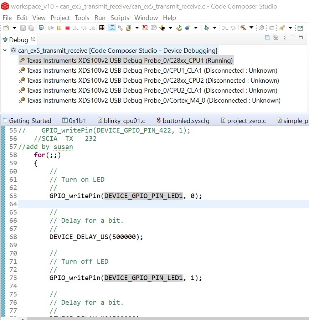The width and height of the screenshot is (309, 320).
Task: Switch to the Getting Started tab
Action: [x=27, y=120]
